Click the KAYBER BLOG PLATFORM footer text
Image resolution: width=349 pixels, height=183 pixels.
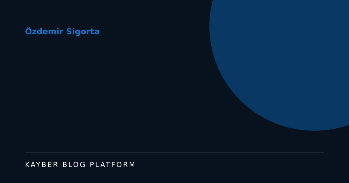pyautogui.click(x=80, y=165)
